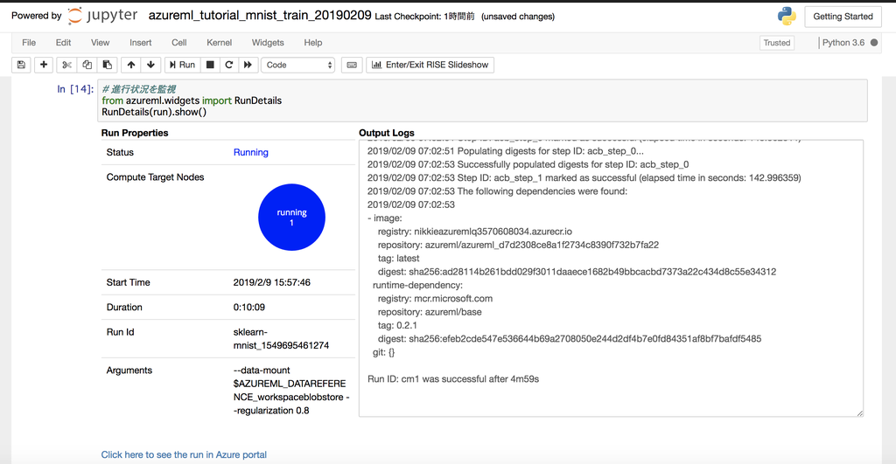This screenshot has height=464, width=896.
Task: Click into the In [14] code cell
Action: (482, 100)
